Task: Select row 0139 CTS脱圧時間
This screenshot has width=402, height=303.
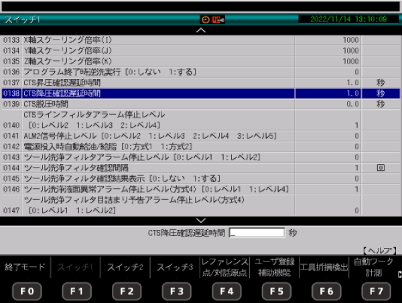Action: click(x=201, y=104)
